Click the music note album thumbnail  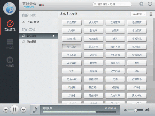click(35, 110)
